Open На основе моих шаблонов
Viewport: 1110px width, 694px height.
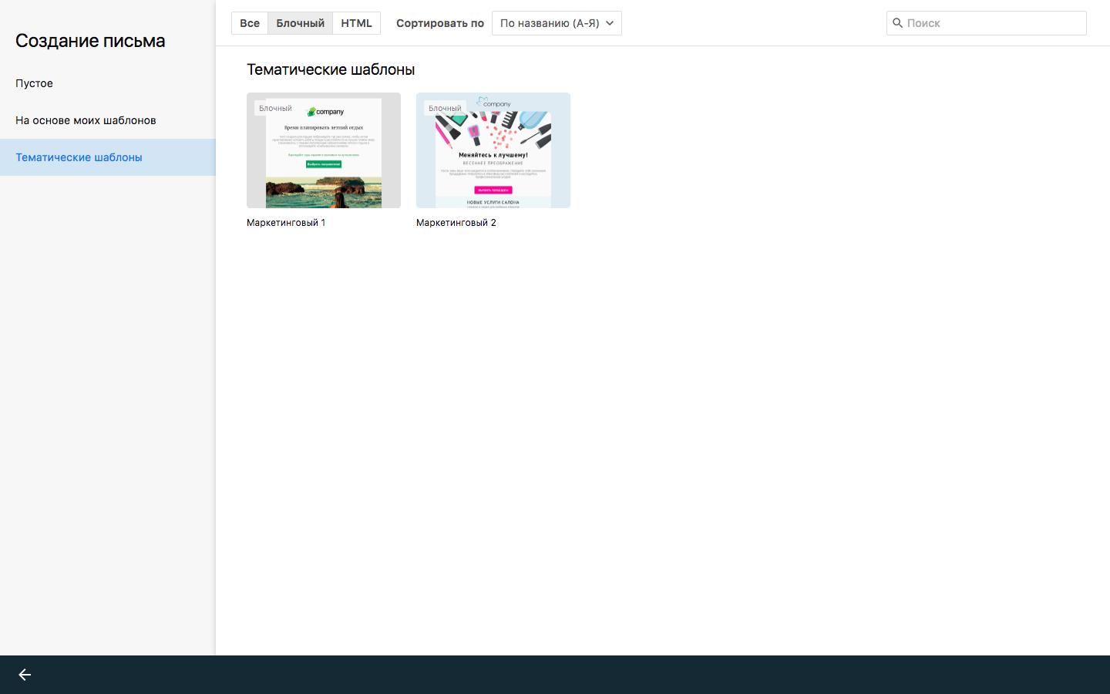point(108,120)
